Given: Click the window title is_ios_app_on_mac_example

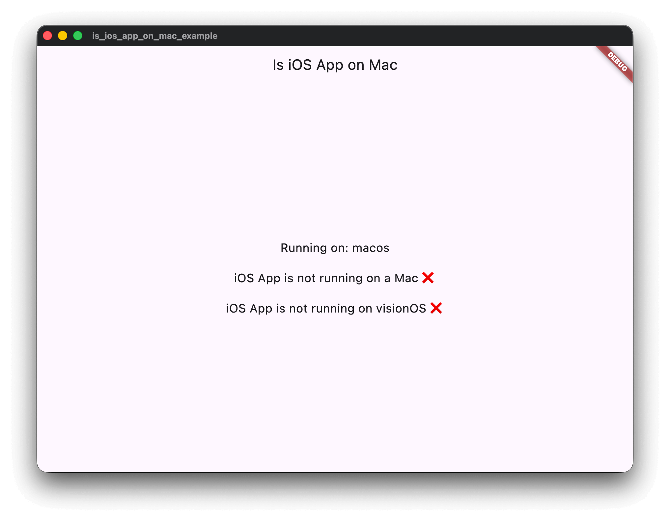Looking at the screenshot, I should tap(154, 36).
